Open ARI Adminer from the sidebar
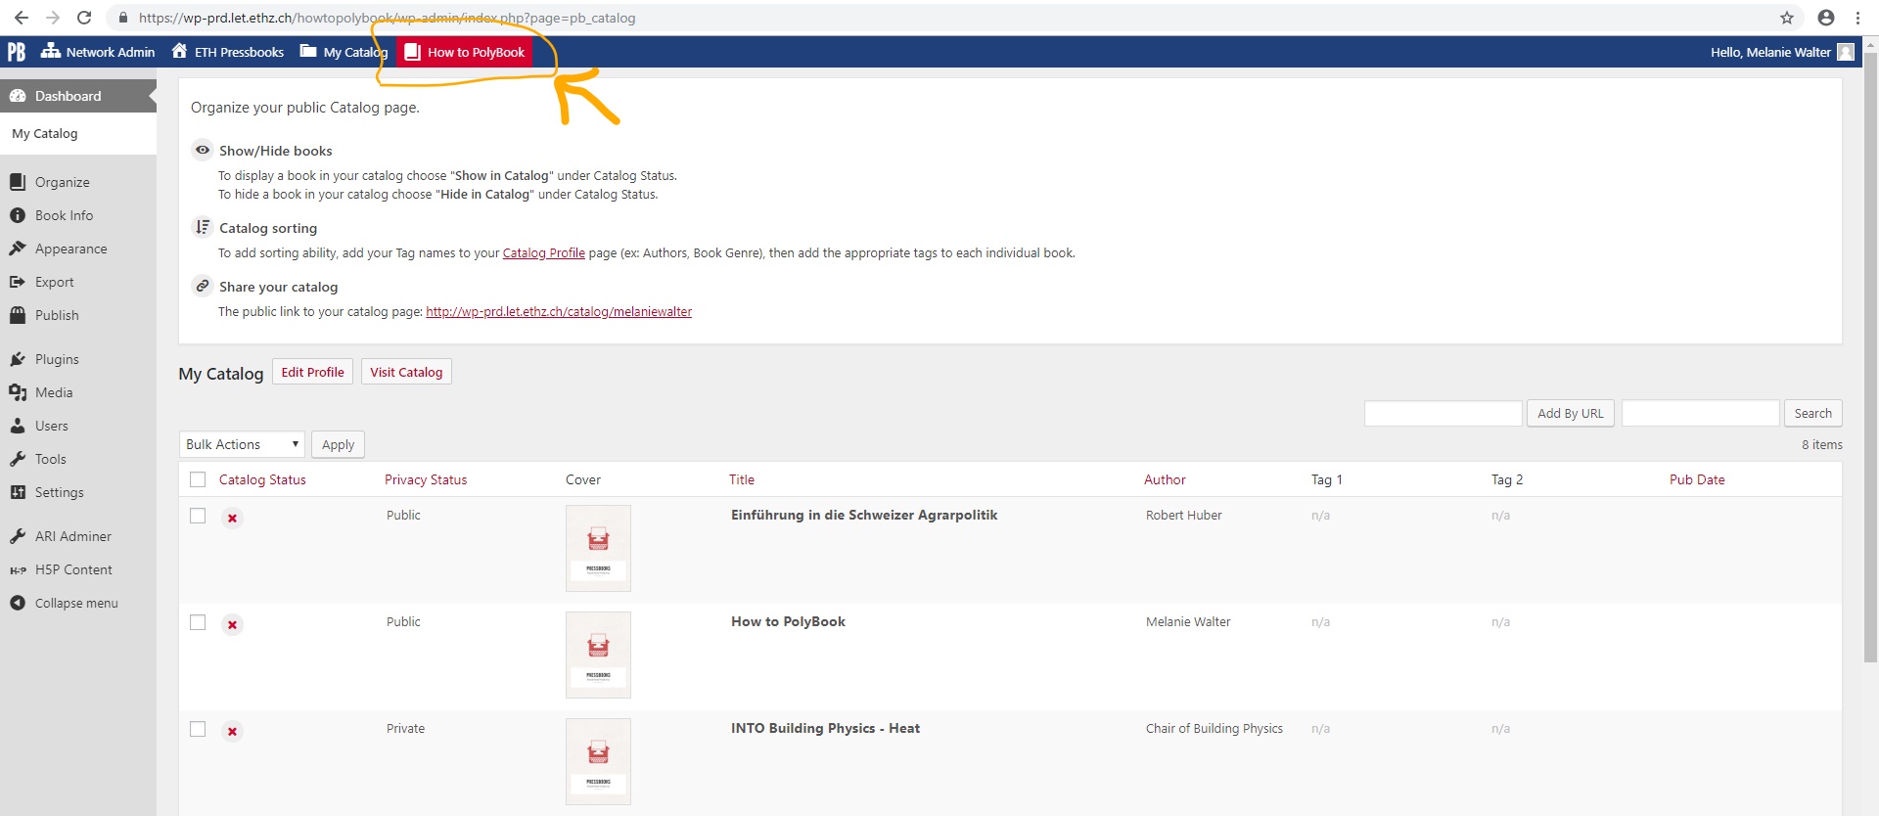Image resolution: width=1879 pixels, height=816 pixels. [72, 536]
